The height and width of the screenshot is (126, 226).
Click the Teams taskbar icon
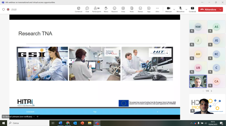click(x=97, y=123)
